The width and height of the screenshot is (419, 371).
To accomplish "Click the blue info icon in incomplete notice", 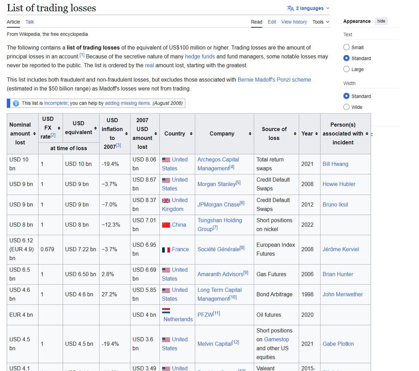I will (16, 103).
